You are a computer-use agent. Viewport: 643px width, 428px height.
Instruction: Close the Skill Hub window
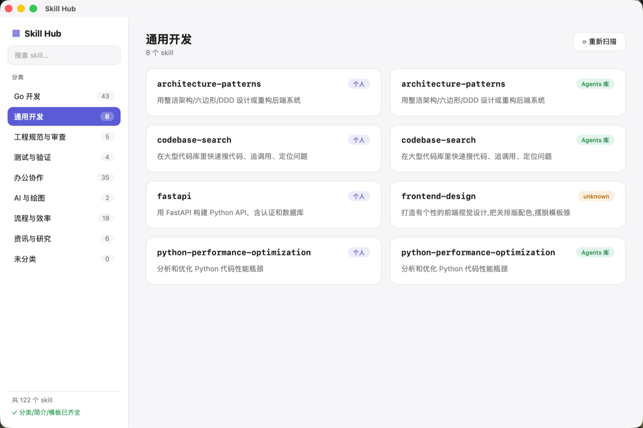[9, 8]
